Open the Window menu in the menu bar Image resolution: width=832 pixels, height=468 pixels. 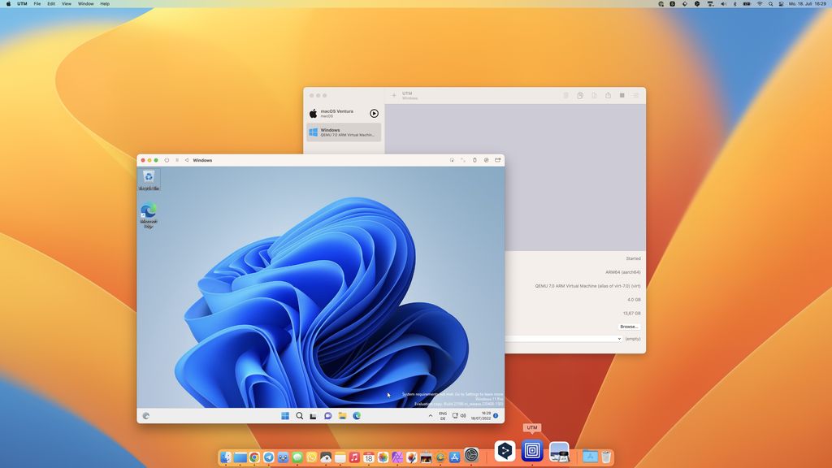coord(84,3)
